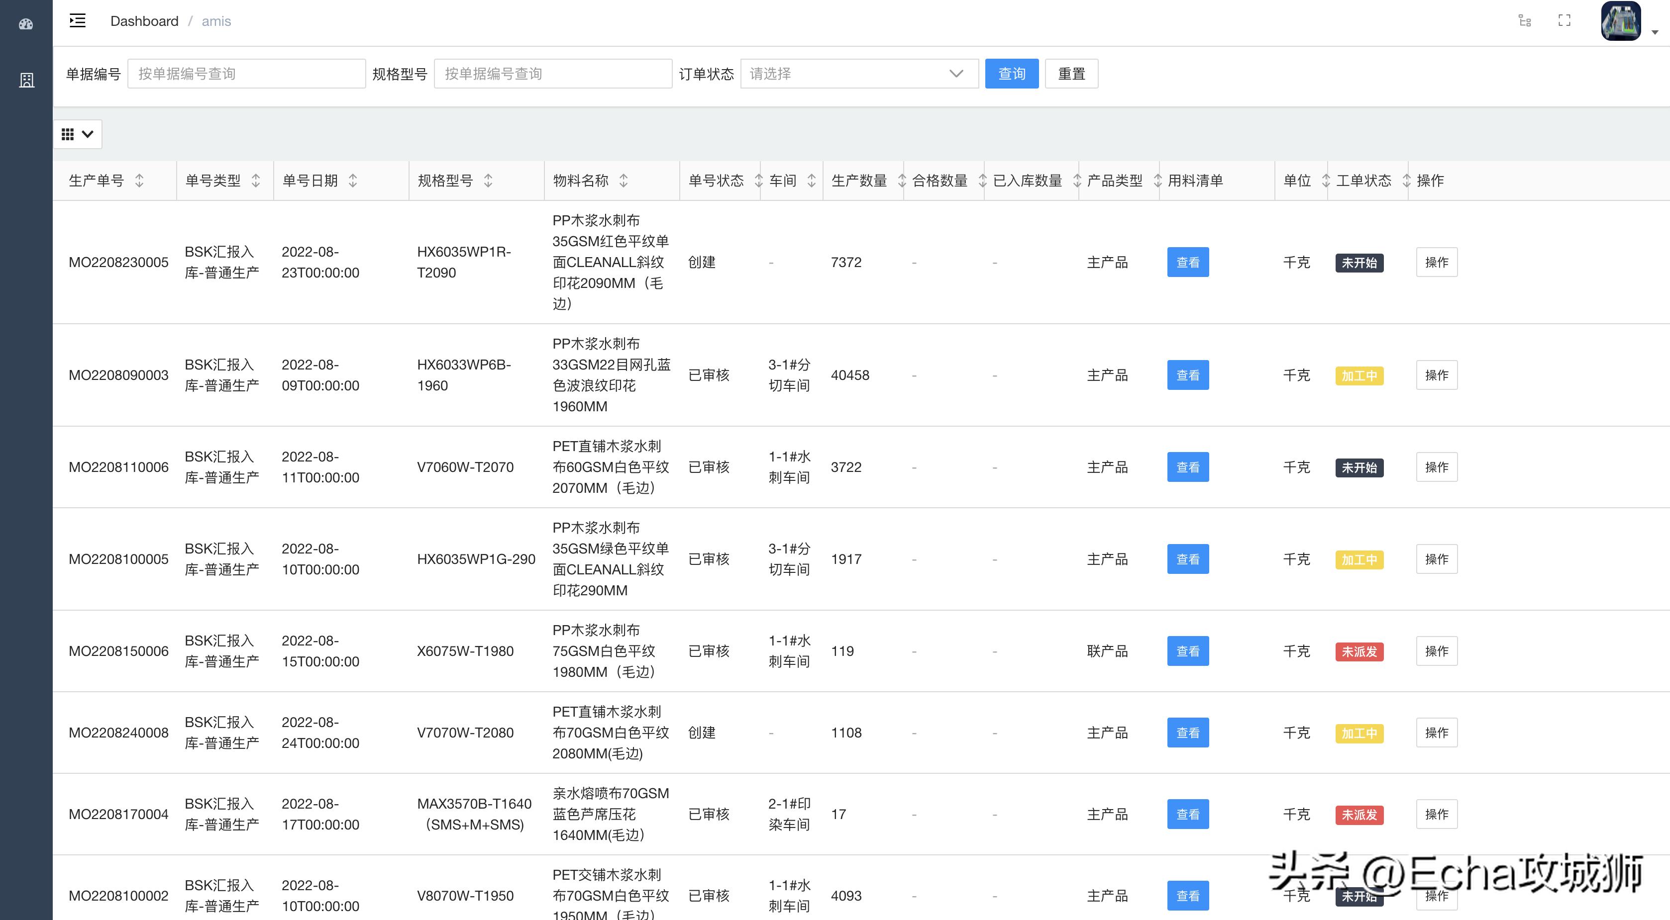Open the column display grid icon

point(68,134)
